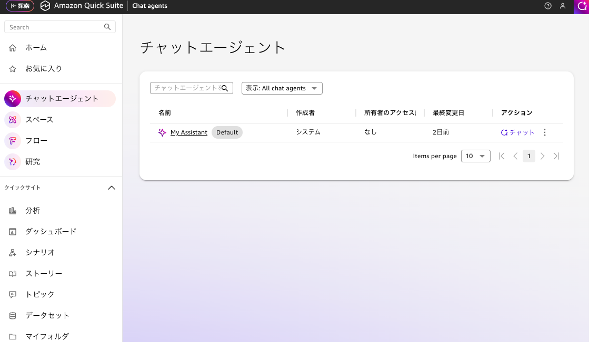
Task: Open the Items per page dropdown
Action: tap(475, 156)
